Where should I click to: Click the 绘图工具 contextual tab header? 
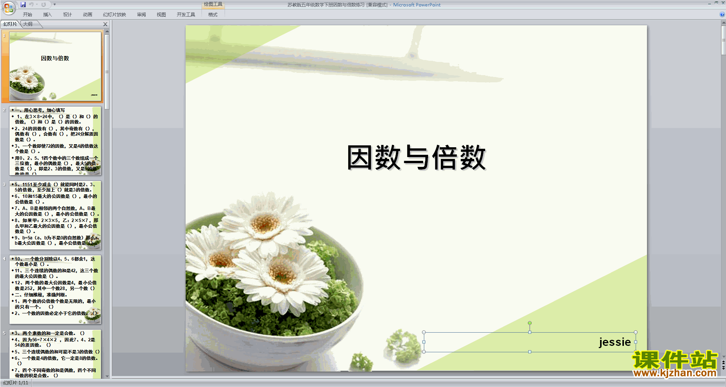point(213,4)
